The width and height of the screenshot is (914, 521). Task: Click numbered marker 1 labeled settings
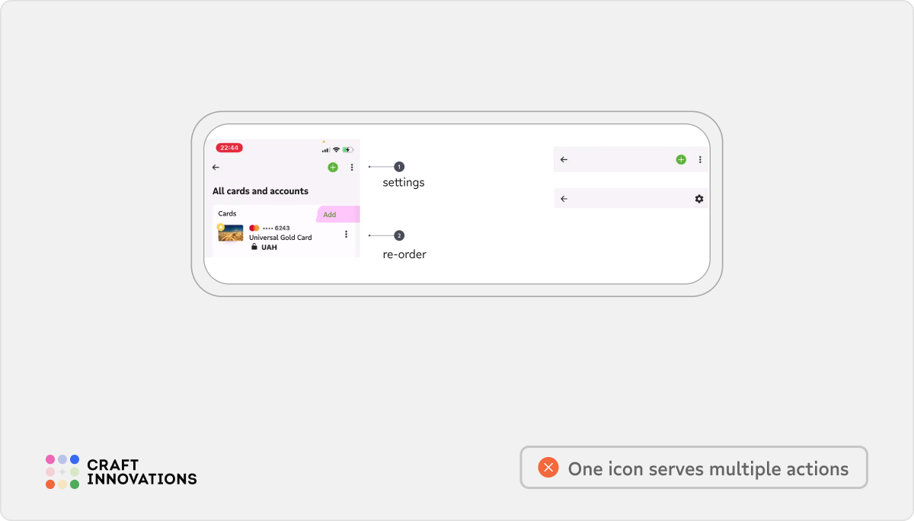[398, 167]
